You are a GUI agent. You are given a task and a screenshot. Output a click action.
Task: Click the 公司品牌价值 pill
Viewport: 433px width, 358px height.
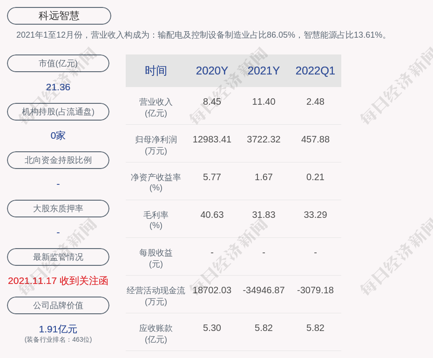coord(58,305)
